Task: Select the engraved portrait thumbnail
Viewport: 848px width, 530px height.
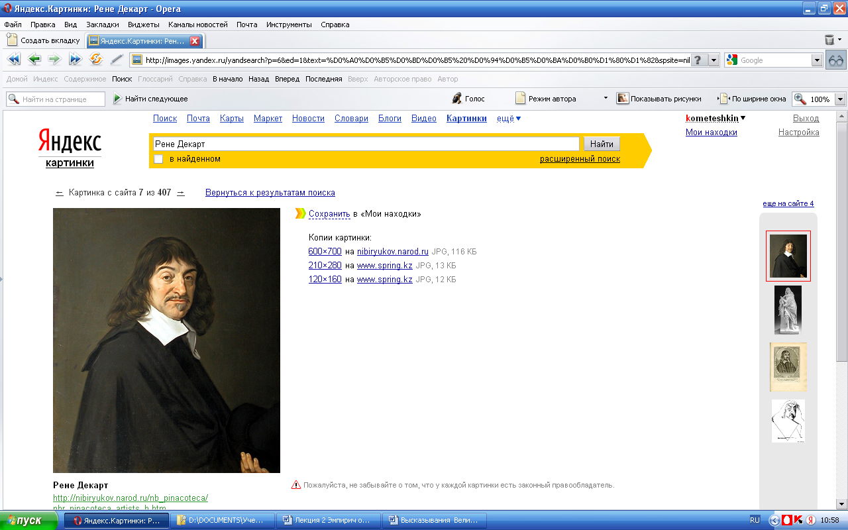Action: tap(788, 367)
